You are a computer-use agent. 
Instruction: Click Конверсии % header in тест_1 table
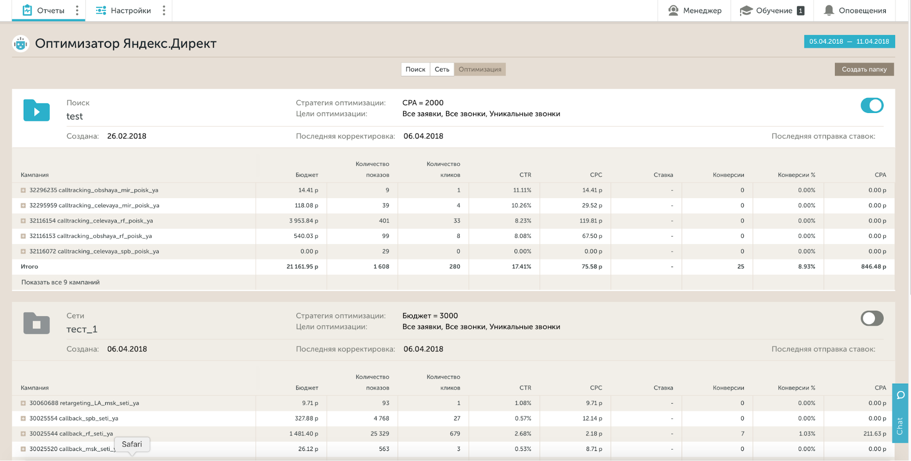pos(796,388)
